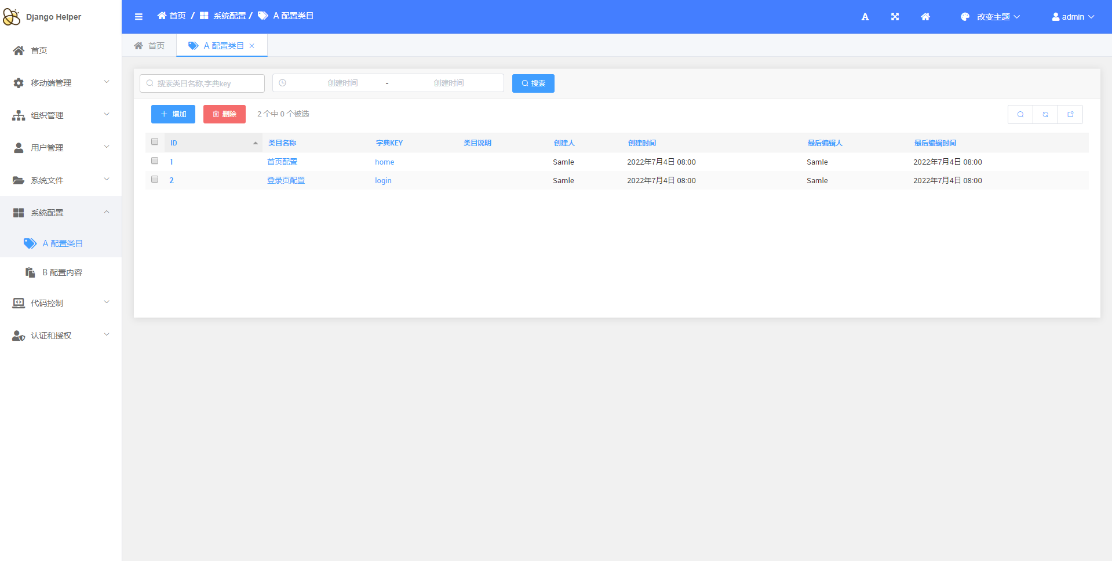Click the export icon above the table
The image size is (1112, 561).
pos(1070,115)
